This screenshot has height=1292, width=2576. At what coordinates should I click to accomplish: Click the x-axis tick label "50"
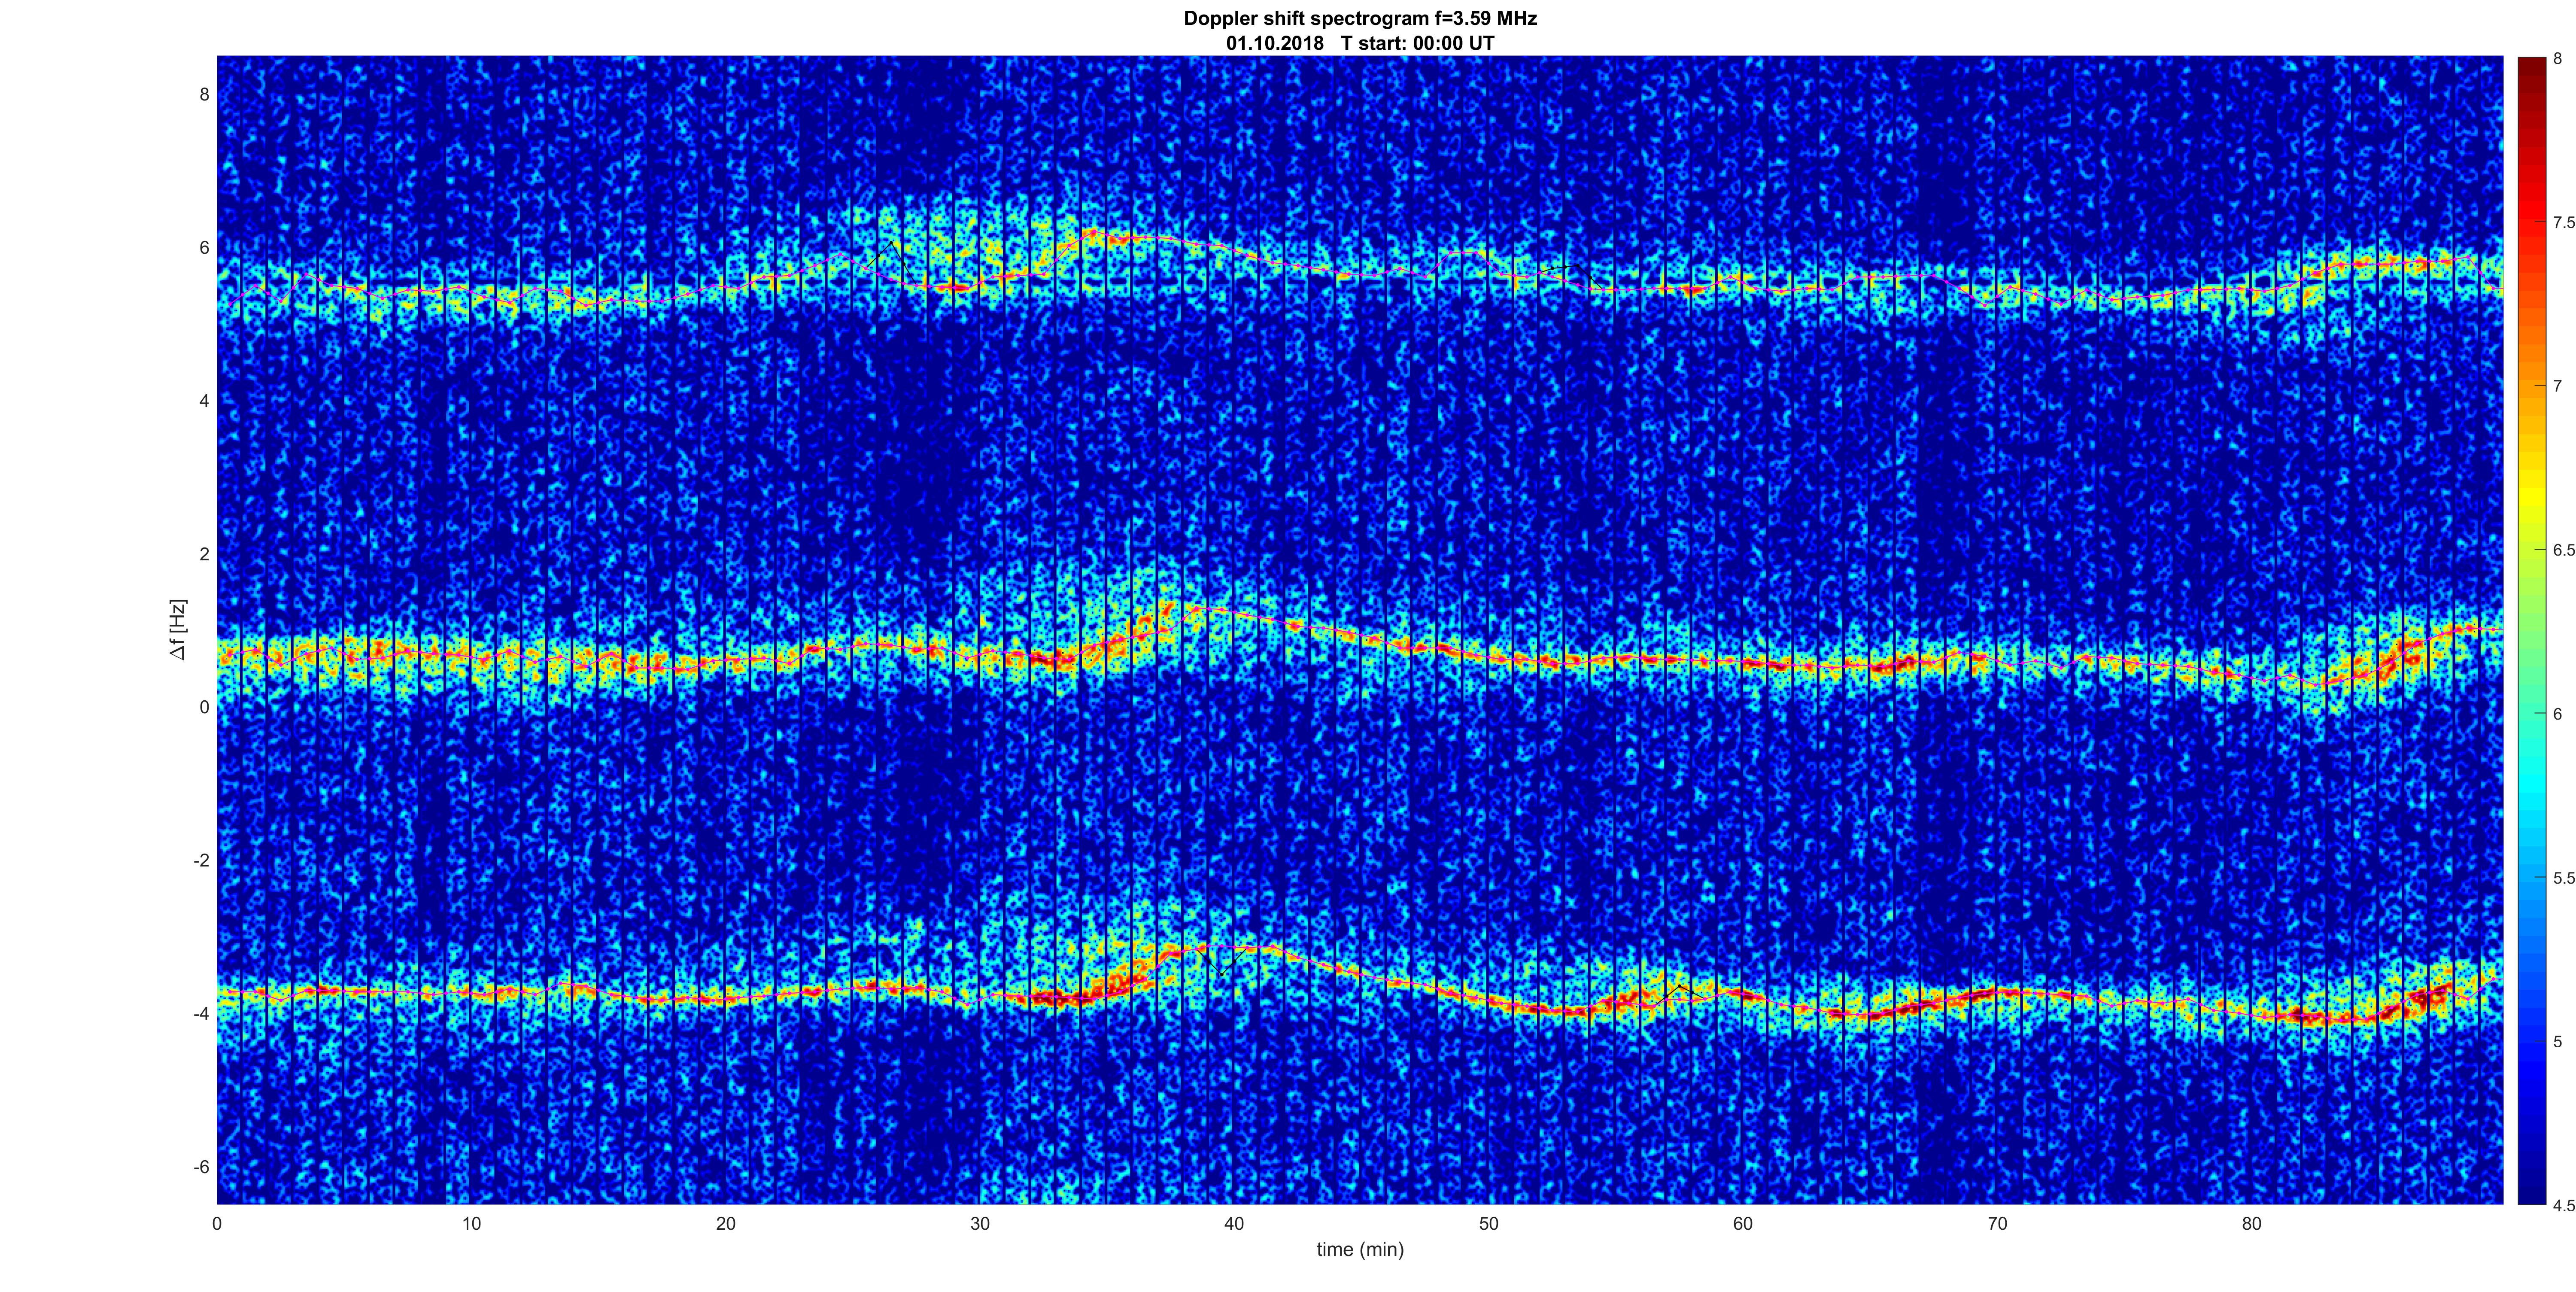pyautogui.click(x=1489, y=1224)
